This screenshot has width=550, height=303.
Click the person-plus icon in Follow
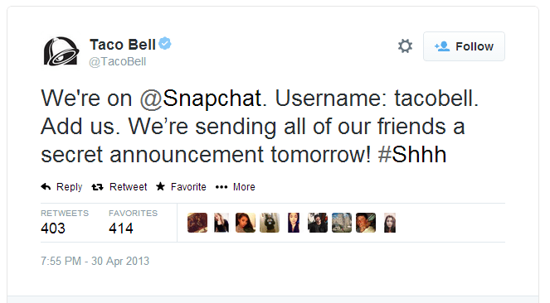coord(442,46)
